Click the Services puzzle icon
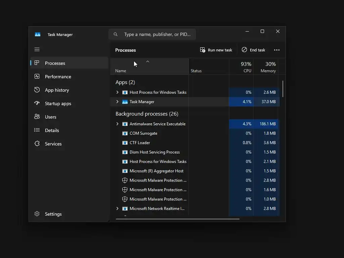 [x=37, y=143]
